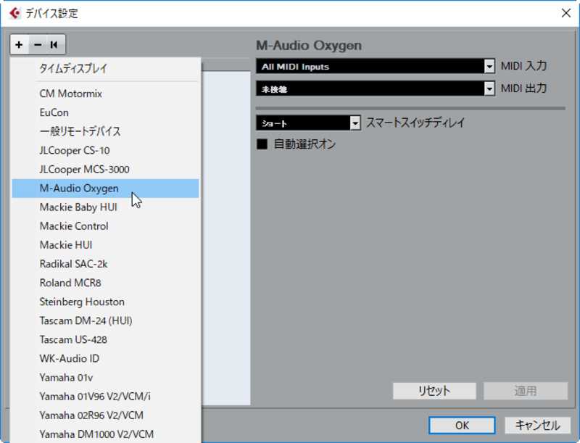Click the M-Audio Oxygen panel heading

(309, 46)
